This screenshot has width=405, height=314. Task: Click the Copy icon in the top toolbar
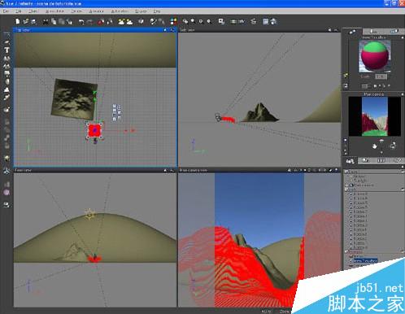[x=54, y=21]
